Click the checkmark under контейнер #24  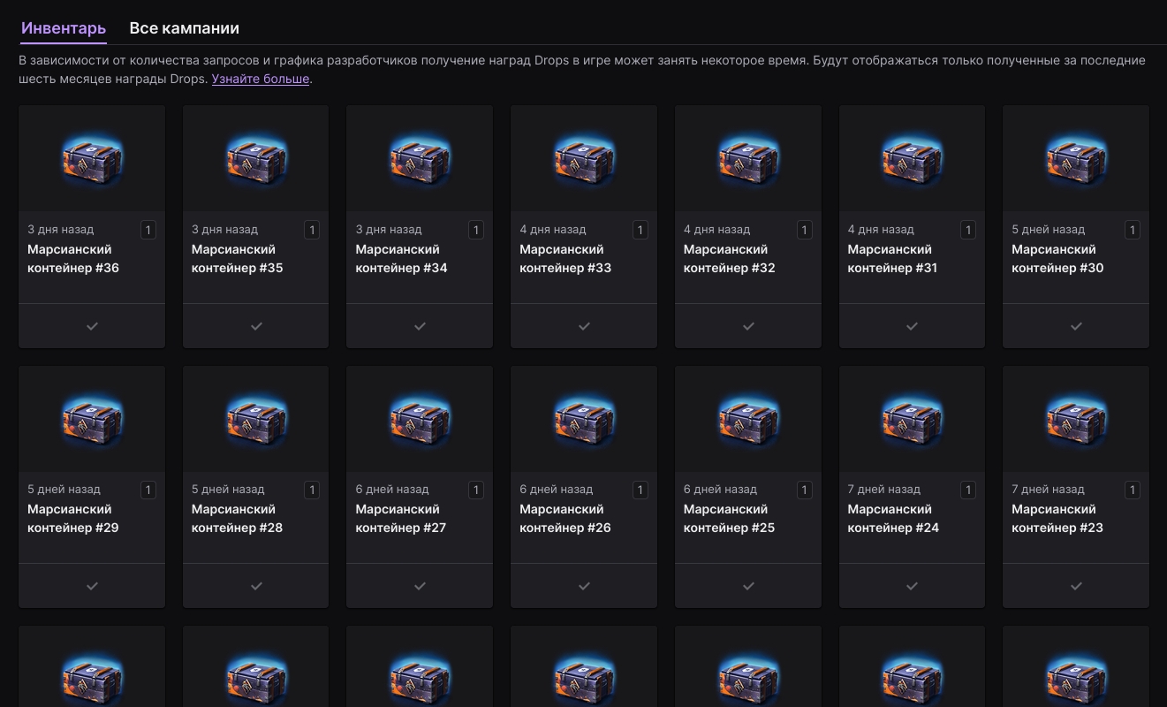pos(912,586)
